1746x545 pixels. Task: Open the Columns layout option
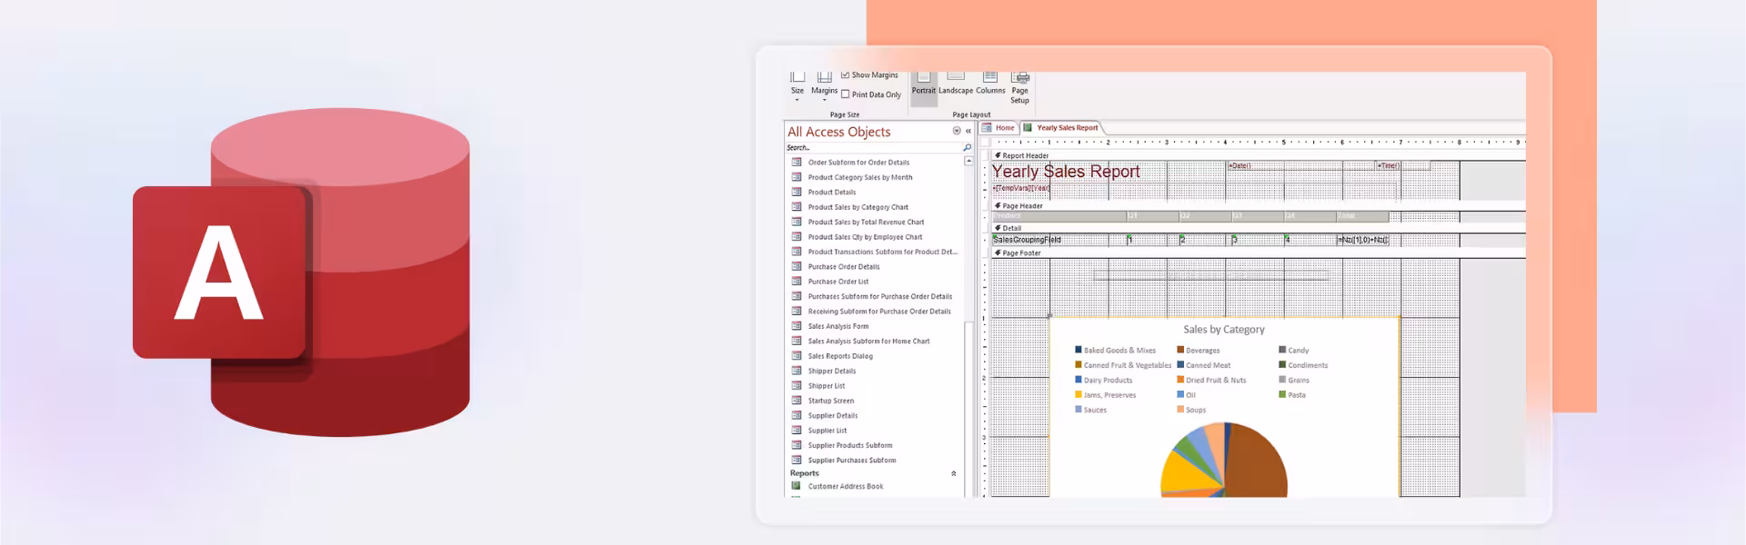tap(990, 84)
